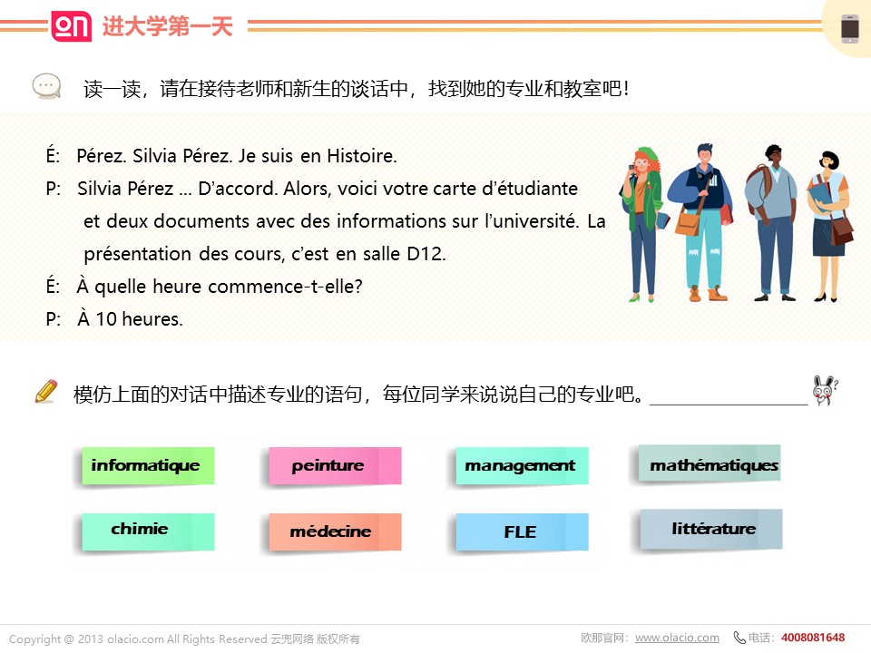Select the chimie sticky note
The image size is (871, 653).
pos(146,531)
